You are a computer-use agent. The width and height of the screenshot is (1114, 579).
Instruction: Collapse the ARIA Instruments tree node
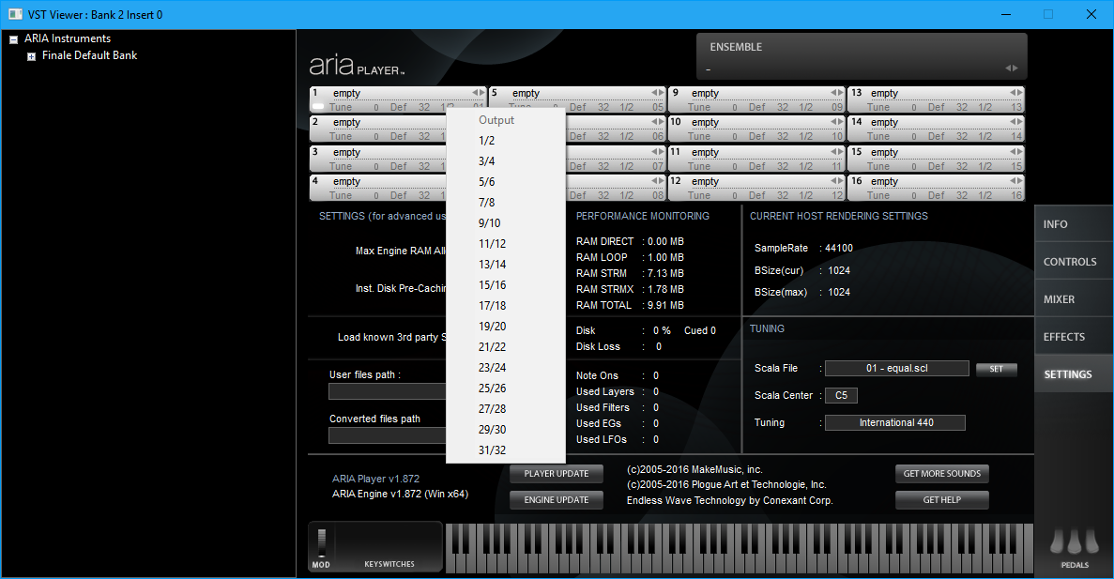(14, 39)
